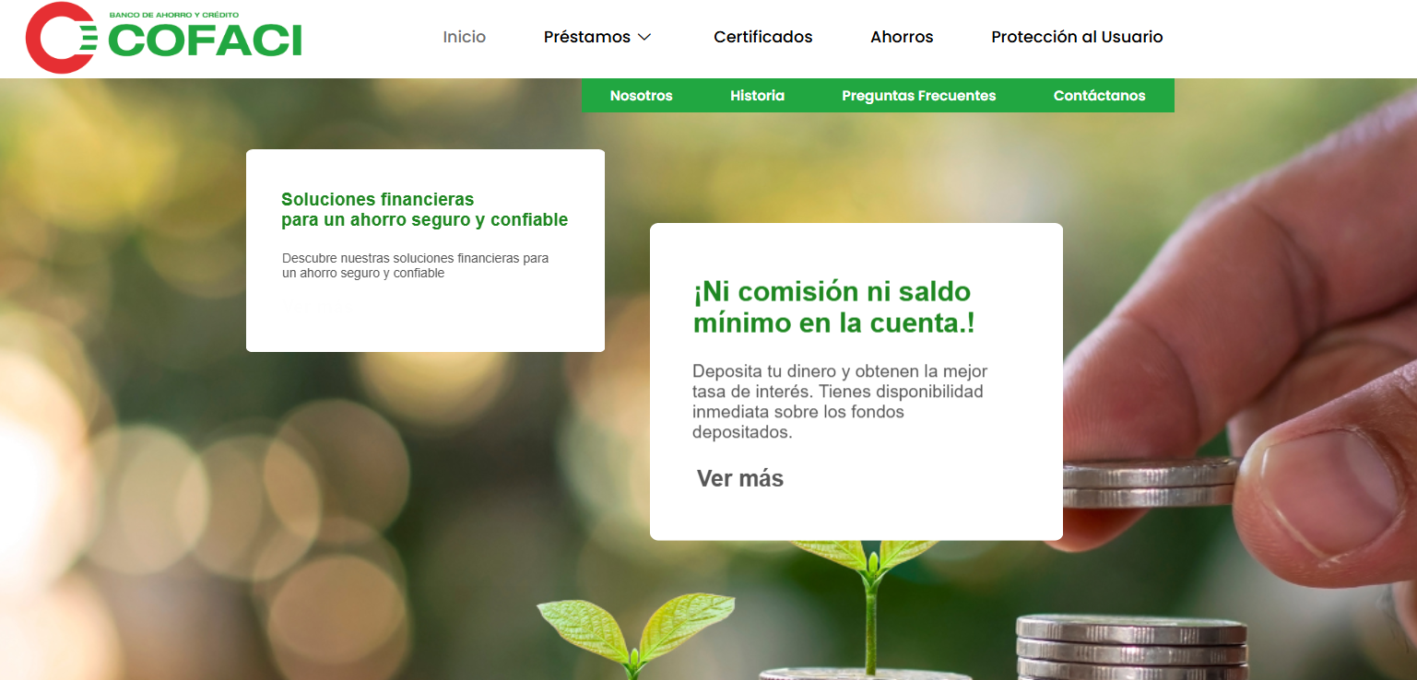Image resolution: width=1417 pixels, height=680 pixels.
Task: Expand the chevron next to Préstamos
Action: [644, 37]
